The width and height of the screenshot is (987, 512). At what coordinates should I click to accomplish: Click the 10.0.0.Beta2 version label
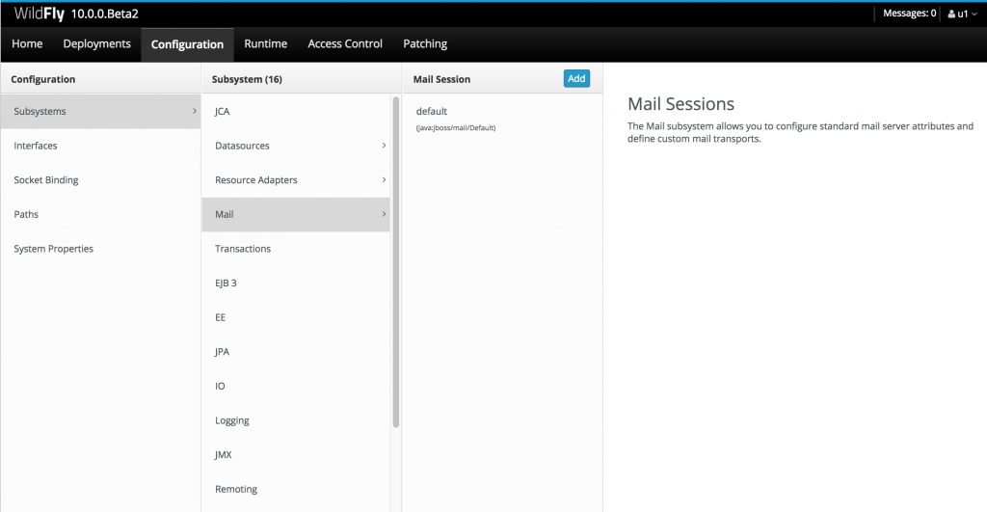[104, 13]
